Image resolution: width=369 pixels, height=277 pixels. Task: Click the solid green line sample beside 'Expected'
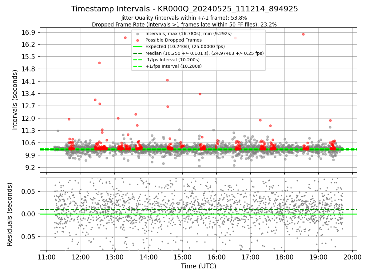pos(138,47)
